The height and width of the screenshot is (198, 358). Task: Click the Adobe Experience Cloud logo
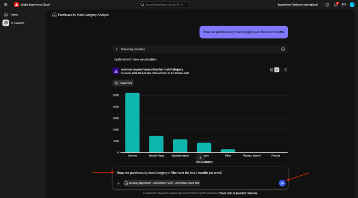pyautogui.click(x=16, y=5)
